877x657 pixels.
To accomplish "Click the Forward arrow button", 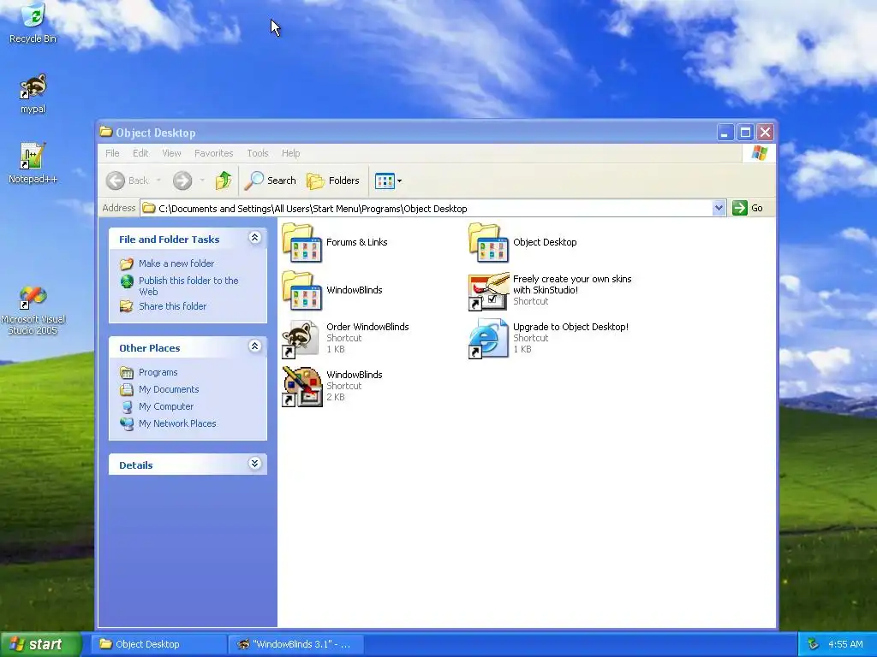I will (x=182, y=181).
